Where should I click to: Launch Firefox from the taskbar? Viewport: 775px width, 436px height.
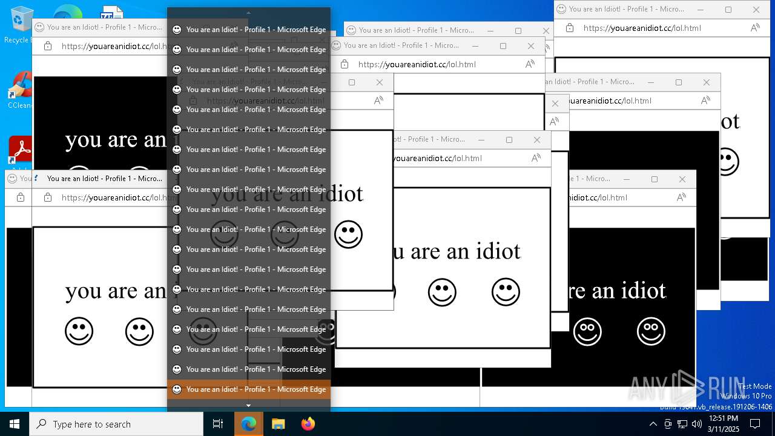[x=308, y=424]
